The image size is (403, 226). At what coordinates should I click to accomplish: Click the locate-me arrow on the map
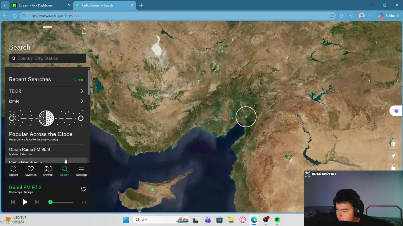coord(393,156)
